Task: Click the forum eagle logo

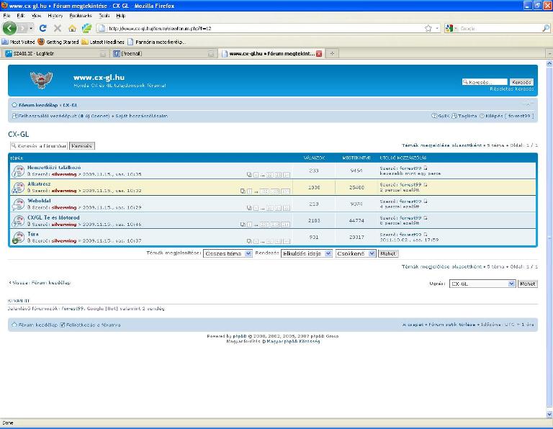Action: 40,80
